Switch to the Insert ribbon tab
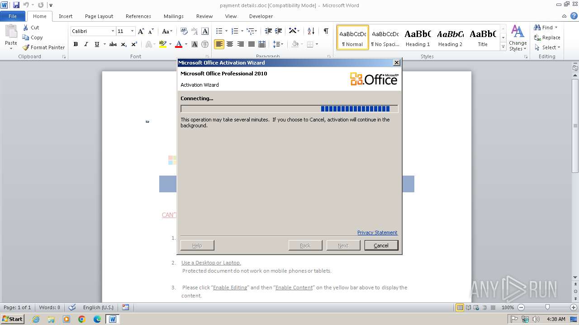The image size is (579, 325). pos(66,16)
